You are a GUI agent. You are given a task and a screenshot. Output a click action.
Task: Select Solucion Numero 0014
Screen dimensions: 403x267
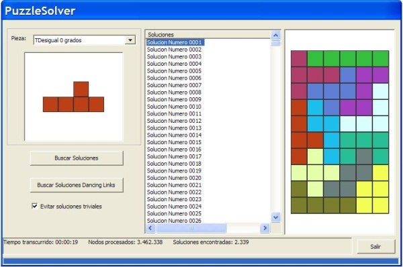pos(174,135)
